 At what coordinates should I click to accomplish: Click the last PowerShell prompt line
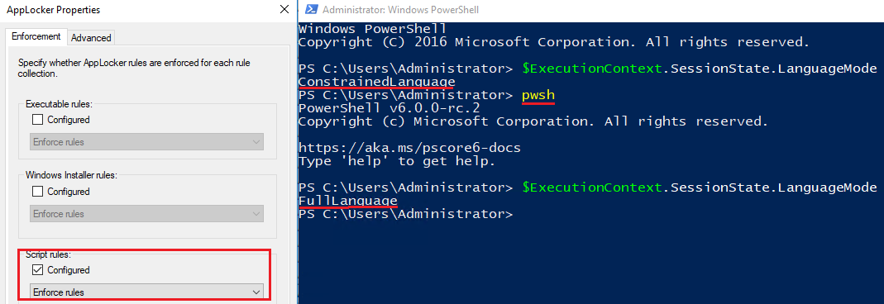(405, 215)
